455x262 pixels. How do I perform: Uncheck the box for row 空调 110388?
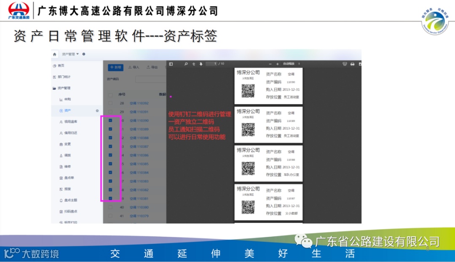click(x=110, y=138)
